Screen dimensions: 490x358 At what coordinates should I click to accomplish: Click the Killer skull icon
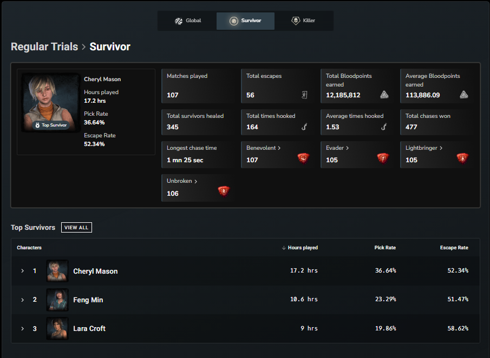(296, 21)
